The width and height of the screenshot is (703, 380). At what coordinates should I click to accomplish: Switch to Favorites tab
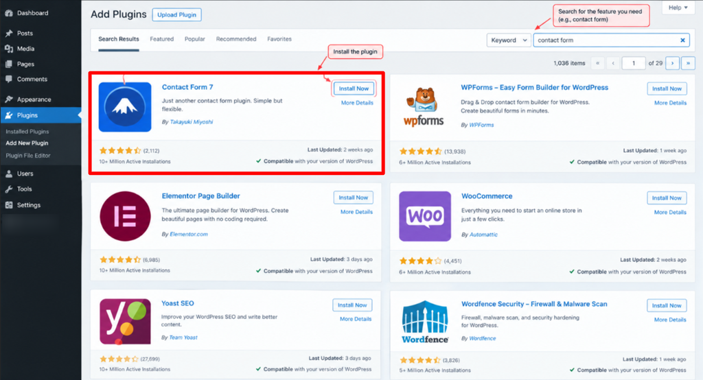click(x=279, y=39)
